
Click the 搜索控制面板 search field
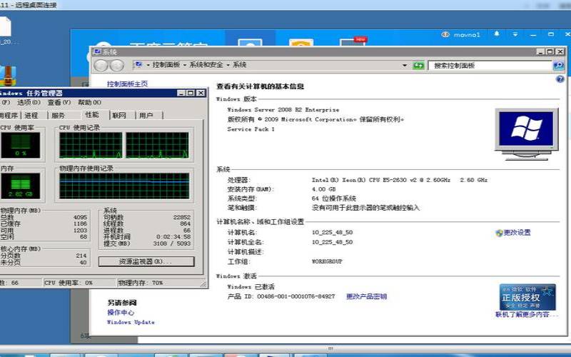point(485,65)
